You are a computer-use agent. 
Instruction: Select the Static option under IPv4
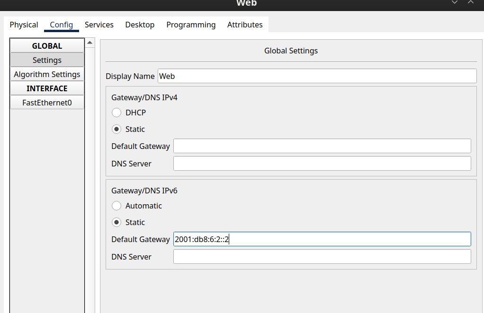tap(117, 129)
